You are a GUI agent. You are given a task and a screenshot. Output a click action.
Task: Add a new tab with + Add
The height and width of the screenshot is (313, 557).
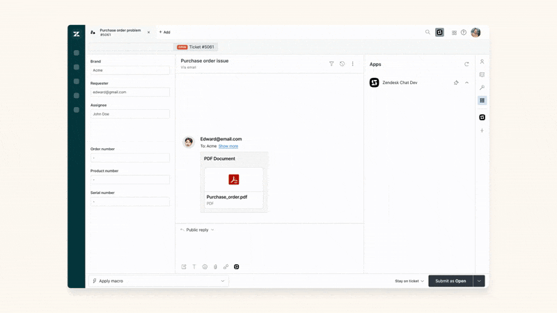(164, 32)
